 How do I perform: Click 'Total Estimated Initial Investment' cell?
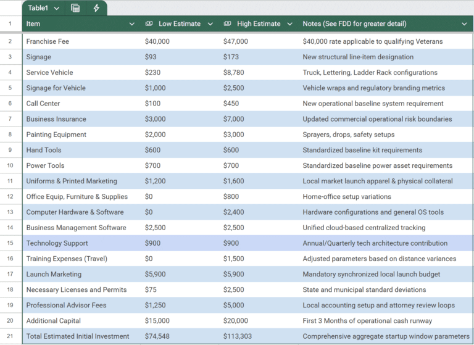tap(81, 336)
